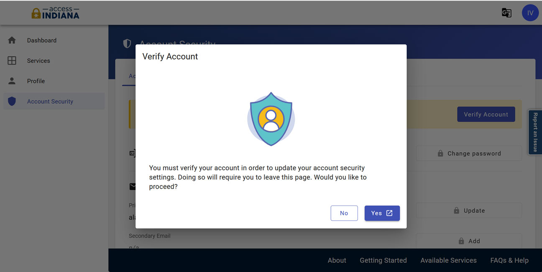Click the Services grid icon
Screen dimensions: 542x272
[x=12, y=61]
